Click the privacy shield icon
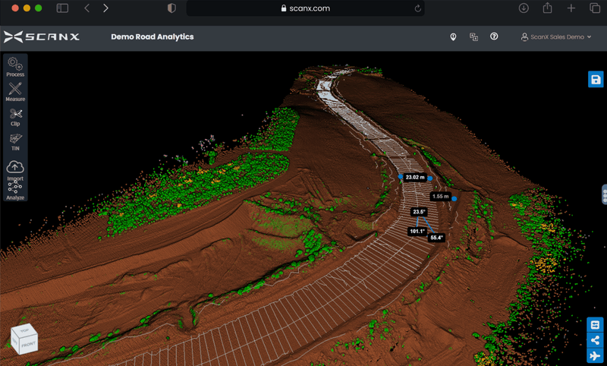Image resolution: width=607 pixels, height=366 pixels. point(171,8)
